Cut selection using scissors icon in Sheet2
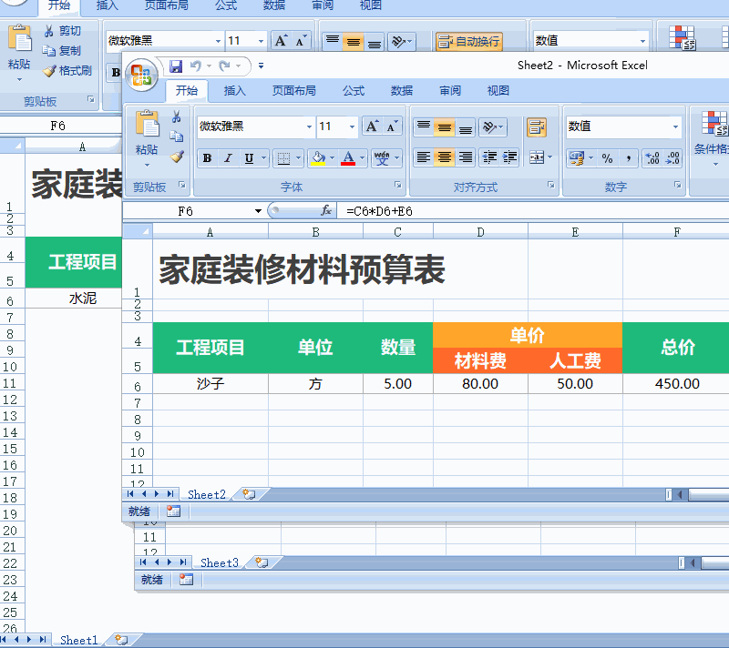Image resolution: width=729 pixels, height=648 pixels. click(176, 116)
